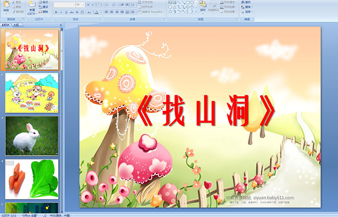Click the Replace (替换) icon
The height and width of the screenshot is (217, 338).
(x=247, y=7)
